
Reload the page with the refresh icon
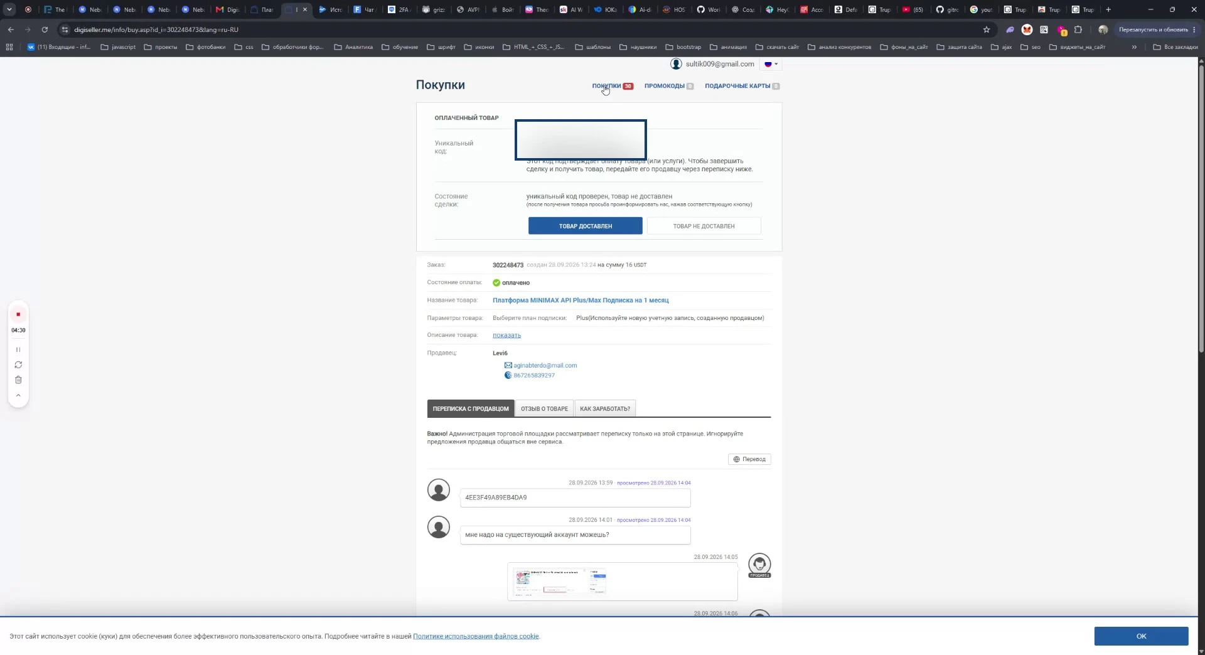point(45,29)
